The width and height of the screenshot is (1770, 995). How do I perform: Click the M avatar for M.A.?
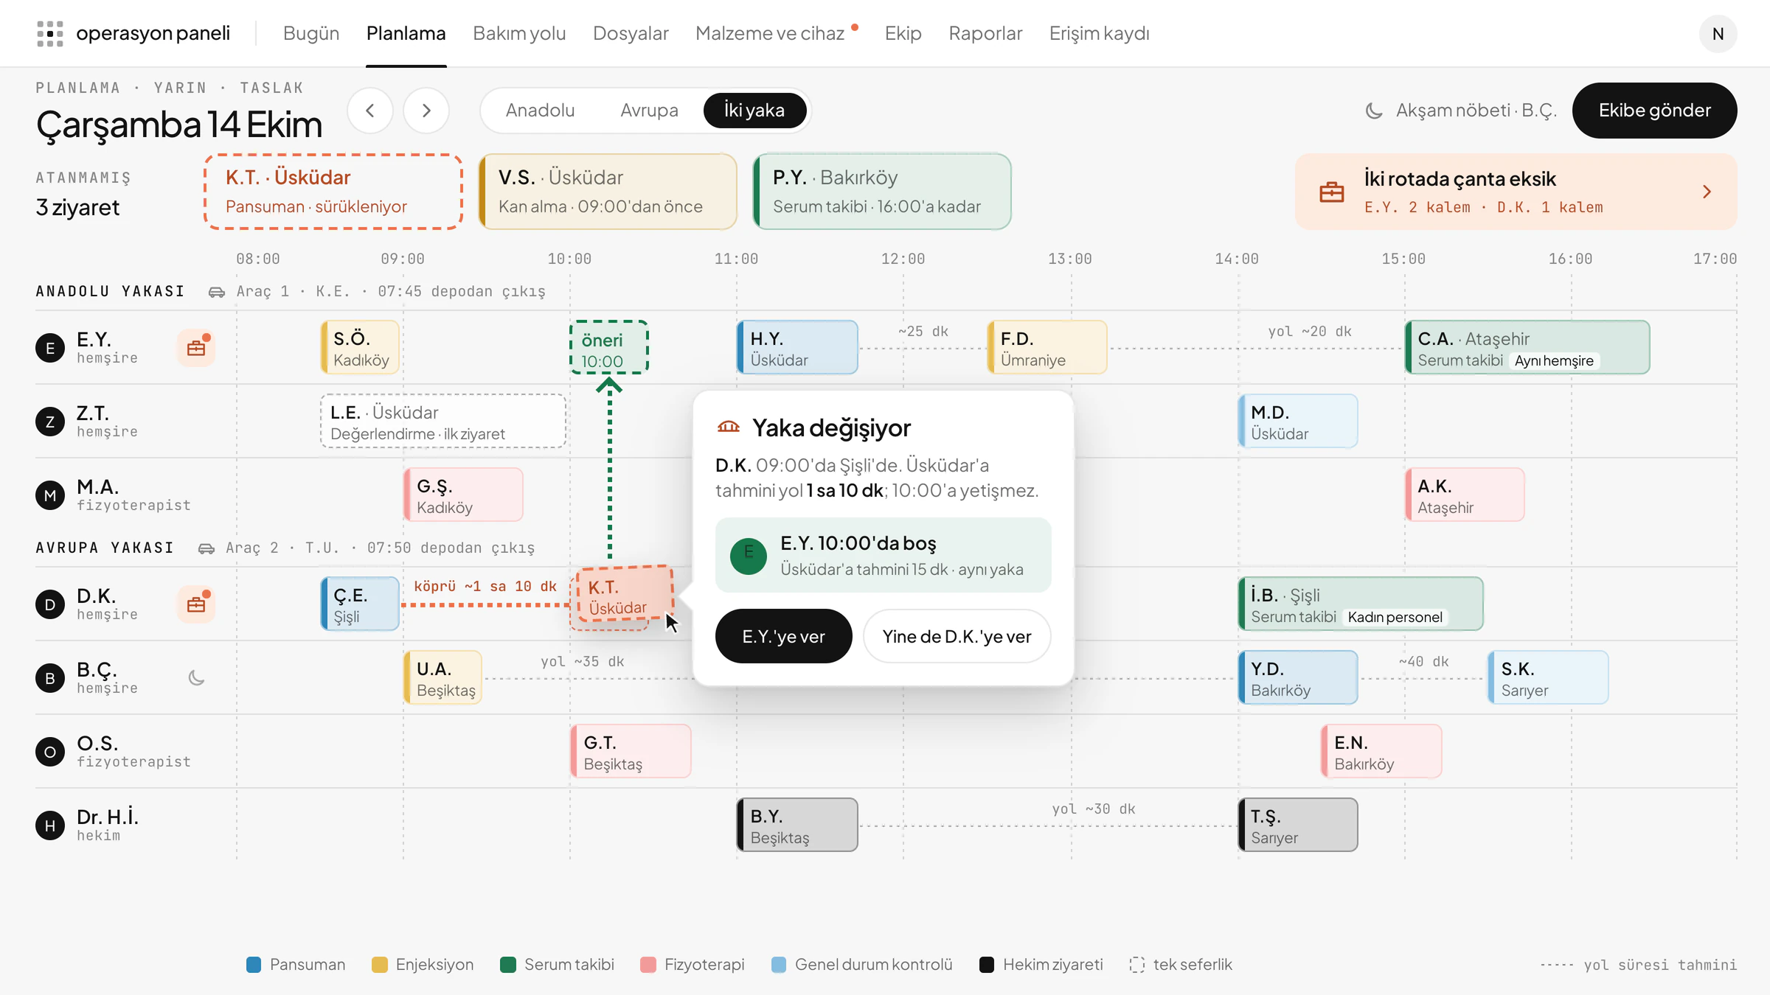(50, 495)
